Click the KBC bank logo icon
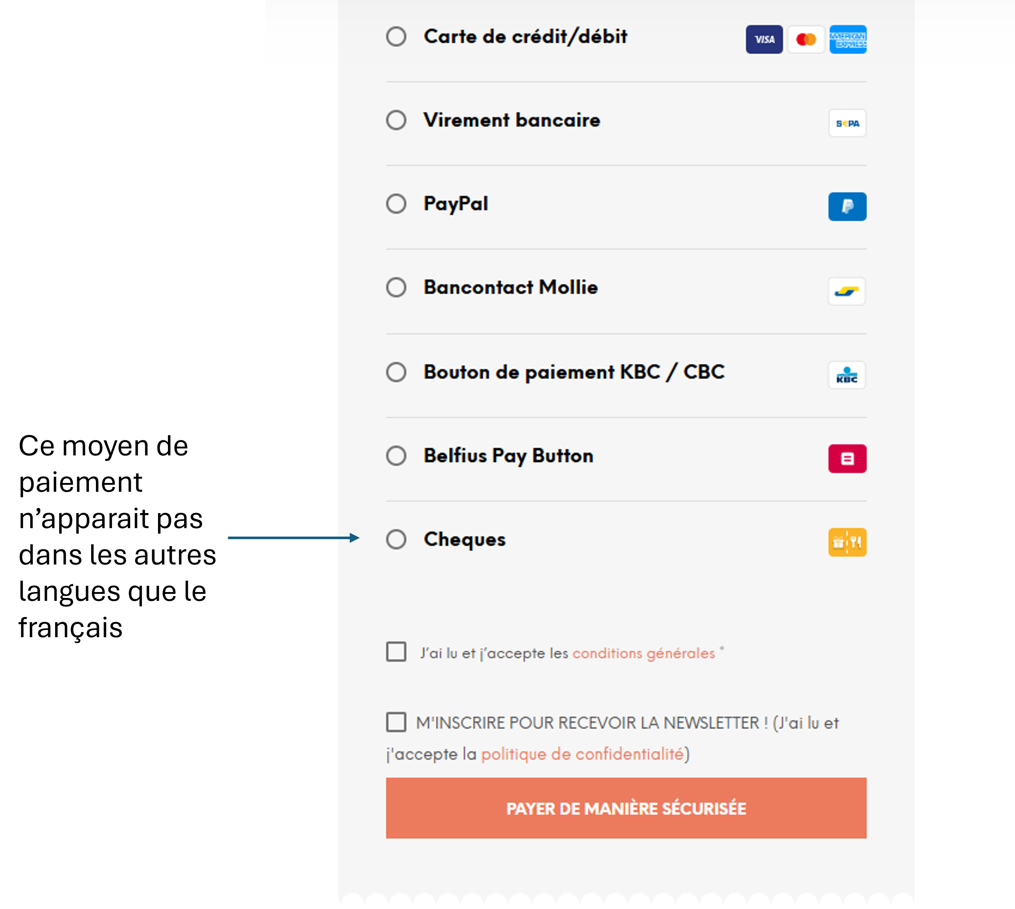The image size is (1015, 909). pyautogui.click(x=847, y=375)
